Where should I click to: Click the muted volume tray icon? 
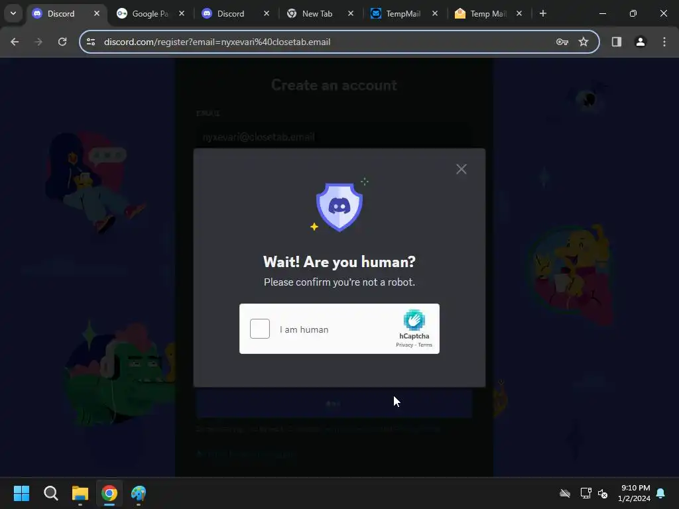pos(603,493)
